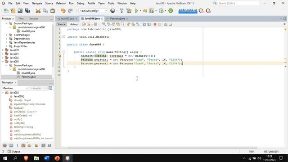Click the memory usage bar in the main toolbar
288x162 pixels.
pos(188,11)
